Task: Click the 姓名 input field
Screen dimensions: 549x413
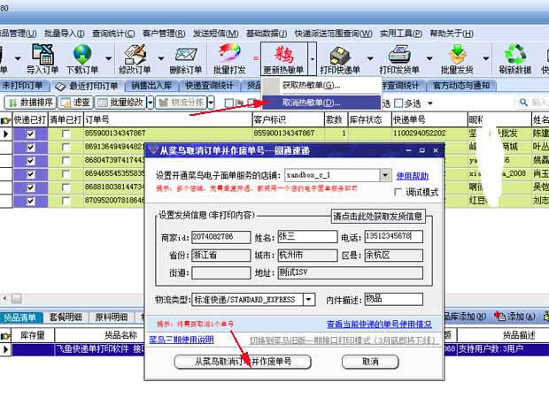Action: (x=307, y=237)
